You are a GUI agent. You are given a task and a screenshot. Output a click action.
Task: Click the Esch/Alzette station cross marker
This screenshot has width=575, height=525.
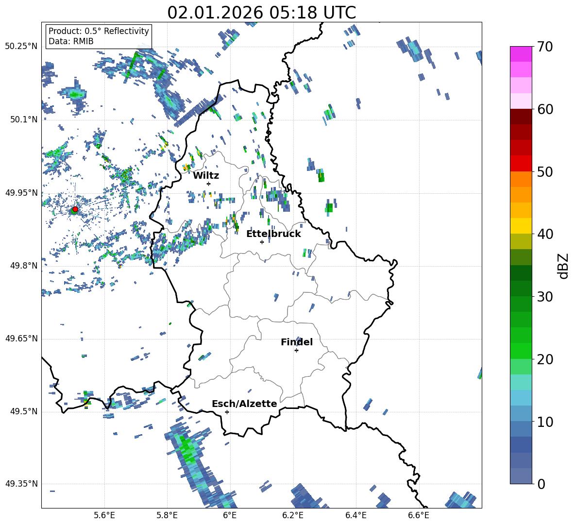click(227, 412)
